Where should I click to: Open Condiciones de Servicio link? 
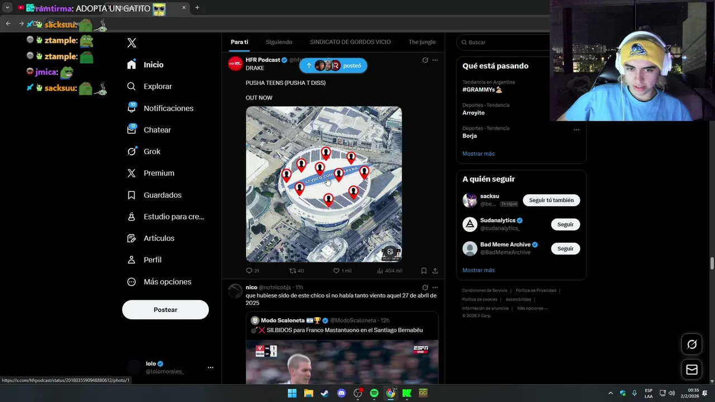coord(484,290)
